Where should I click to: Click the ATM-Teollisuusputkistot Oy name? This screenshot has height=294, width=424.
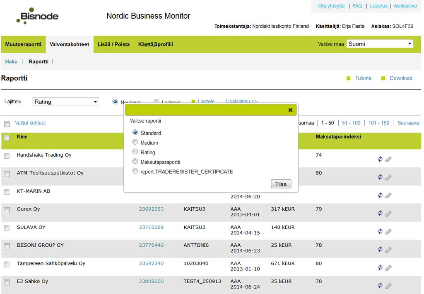point(50,173)
